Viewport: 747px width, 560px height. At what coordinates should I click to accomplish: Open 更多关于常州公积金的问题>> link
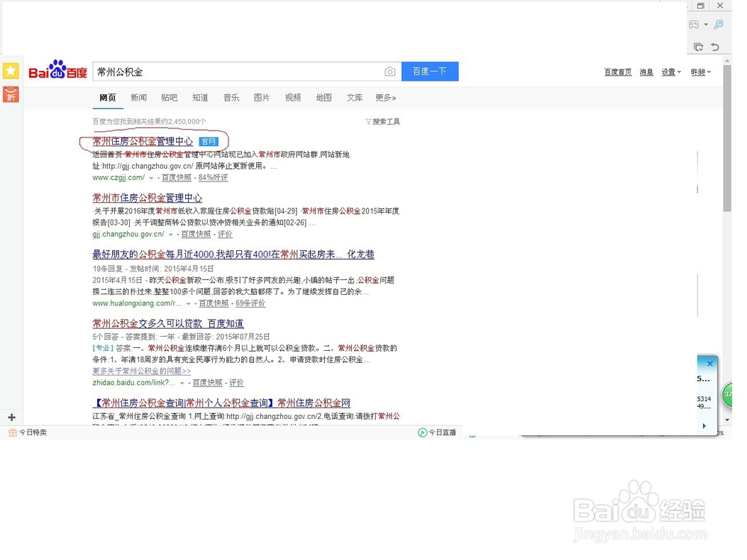point(141,371)
